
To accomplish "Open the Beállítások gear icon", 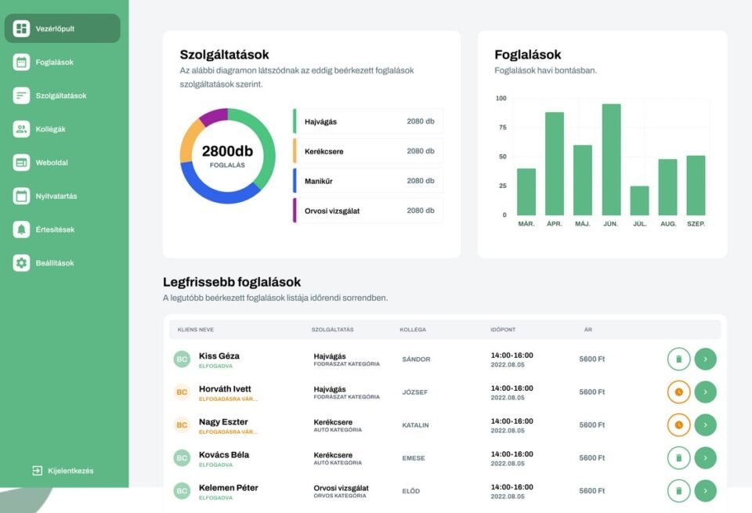I will pos(21,263).
